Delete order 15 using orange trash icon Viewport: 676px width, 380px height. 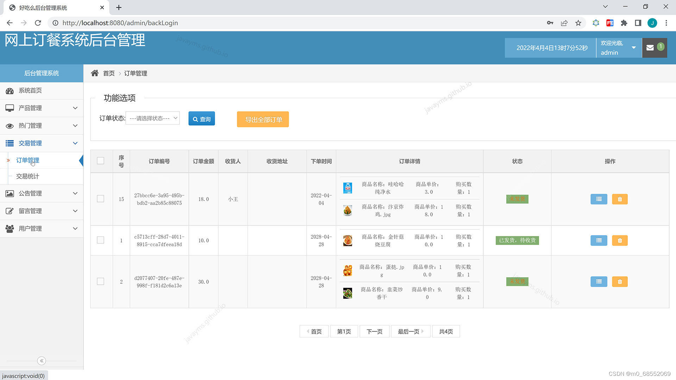tap(620, 199)
